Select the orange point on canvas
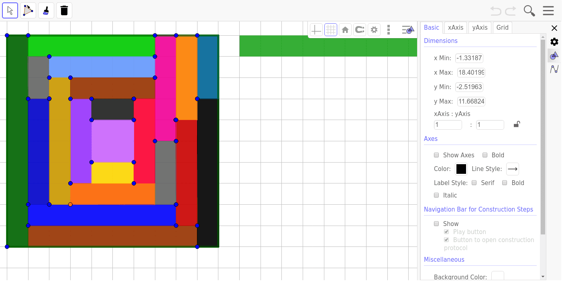The image size is (562, 281). (70, 204)
